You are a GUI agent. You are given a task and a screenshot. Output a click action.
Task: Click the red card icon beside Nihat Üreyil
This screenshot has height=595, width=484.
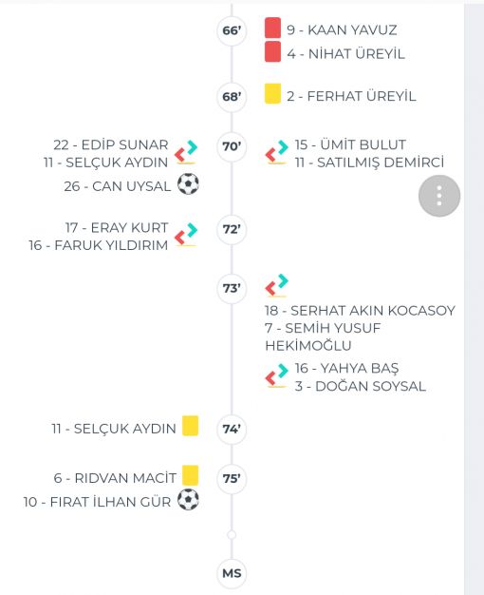[272, 51]
